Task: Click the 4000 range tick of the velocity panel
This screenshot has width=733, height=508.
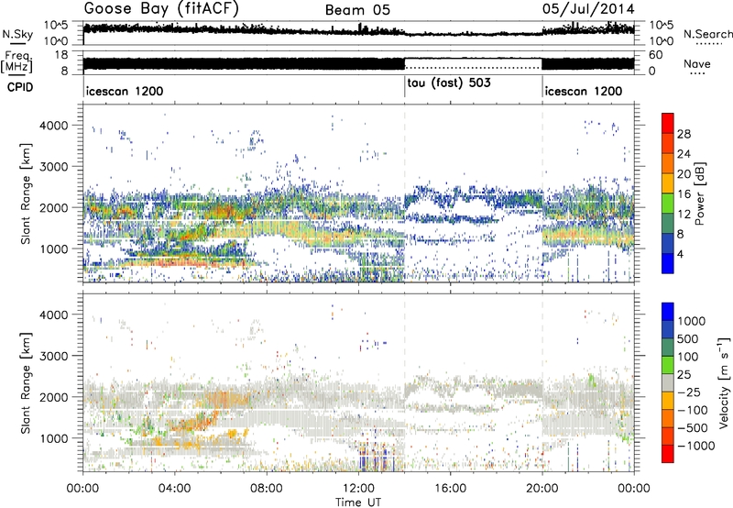Action: pos(54,315)
